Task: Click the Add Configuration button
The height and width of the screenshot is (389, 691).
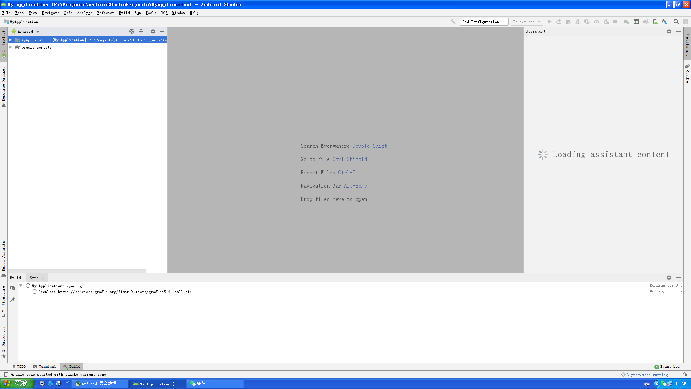Action: [484, 22]
